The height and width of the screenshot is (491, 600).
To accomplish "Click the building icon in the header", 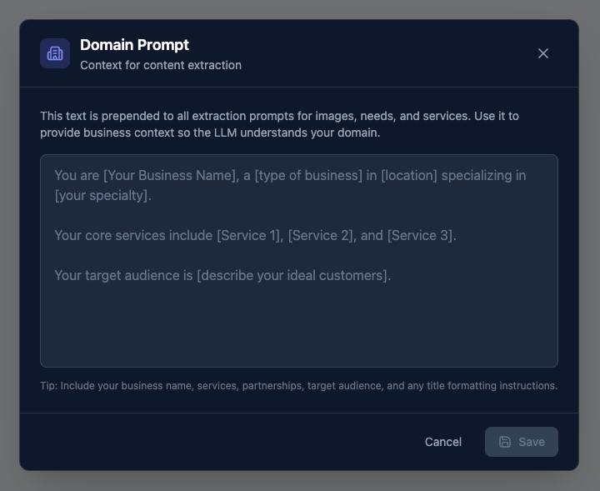I will 55,53.
